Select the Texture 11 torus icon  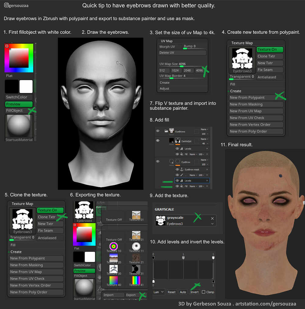pyautogui.click(x=136, y=246)
